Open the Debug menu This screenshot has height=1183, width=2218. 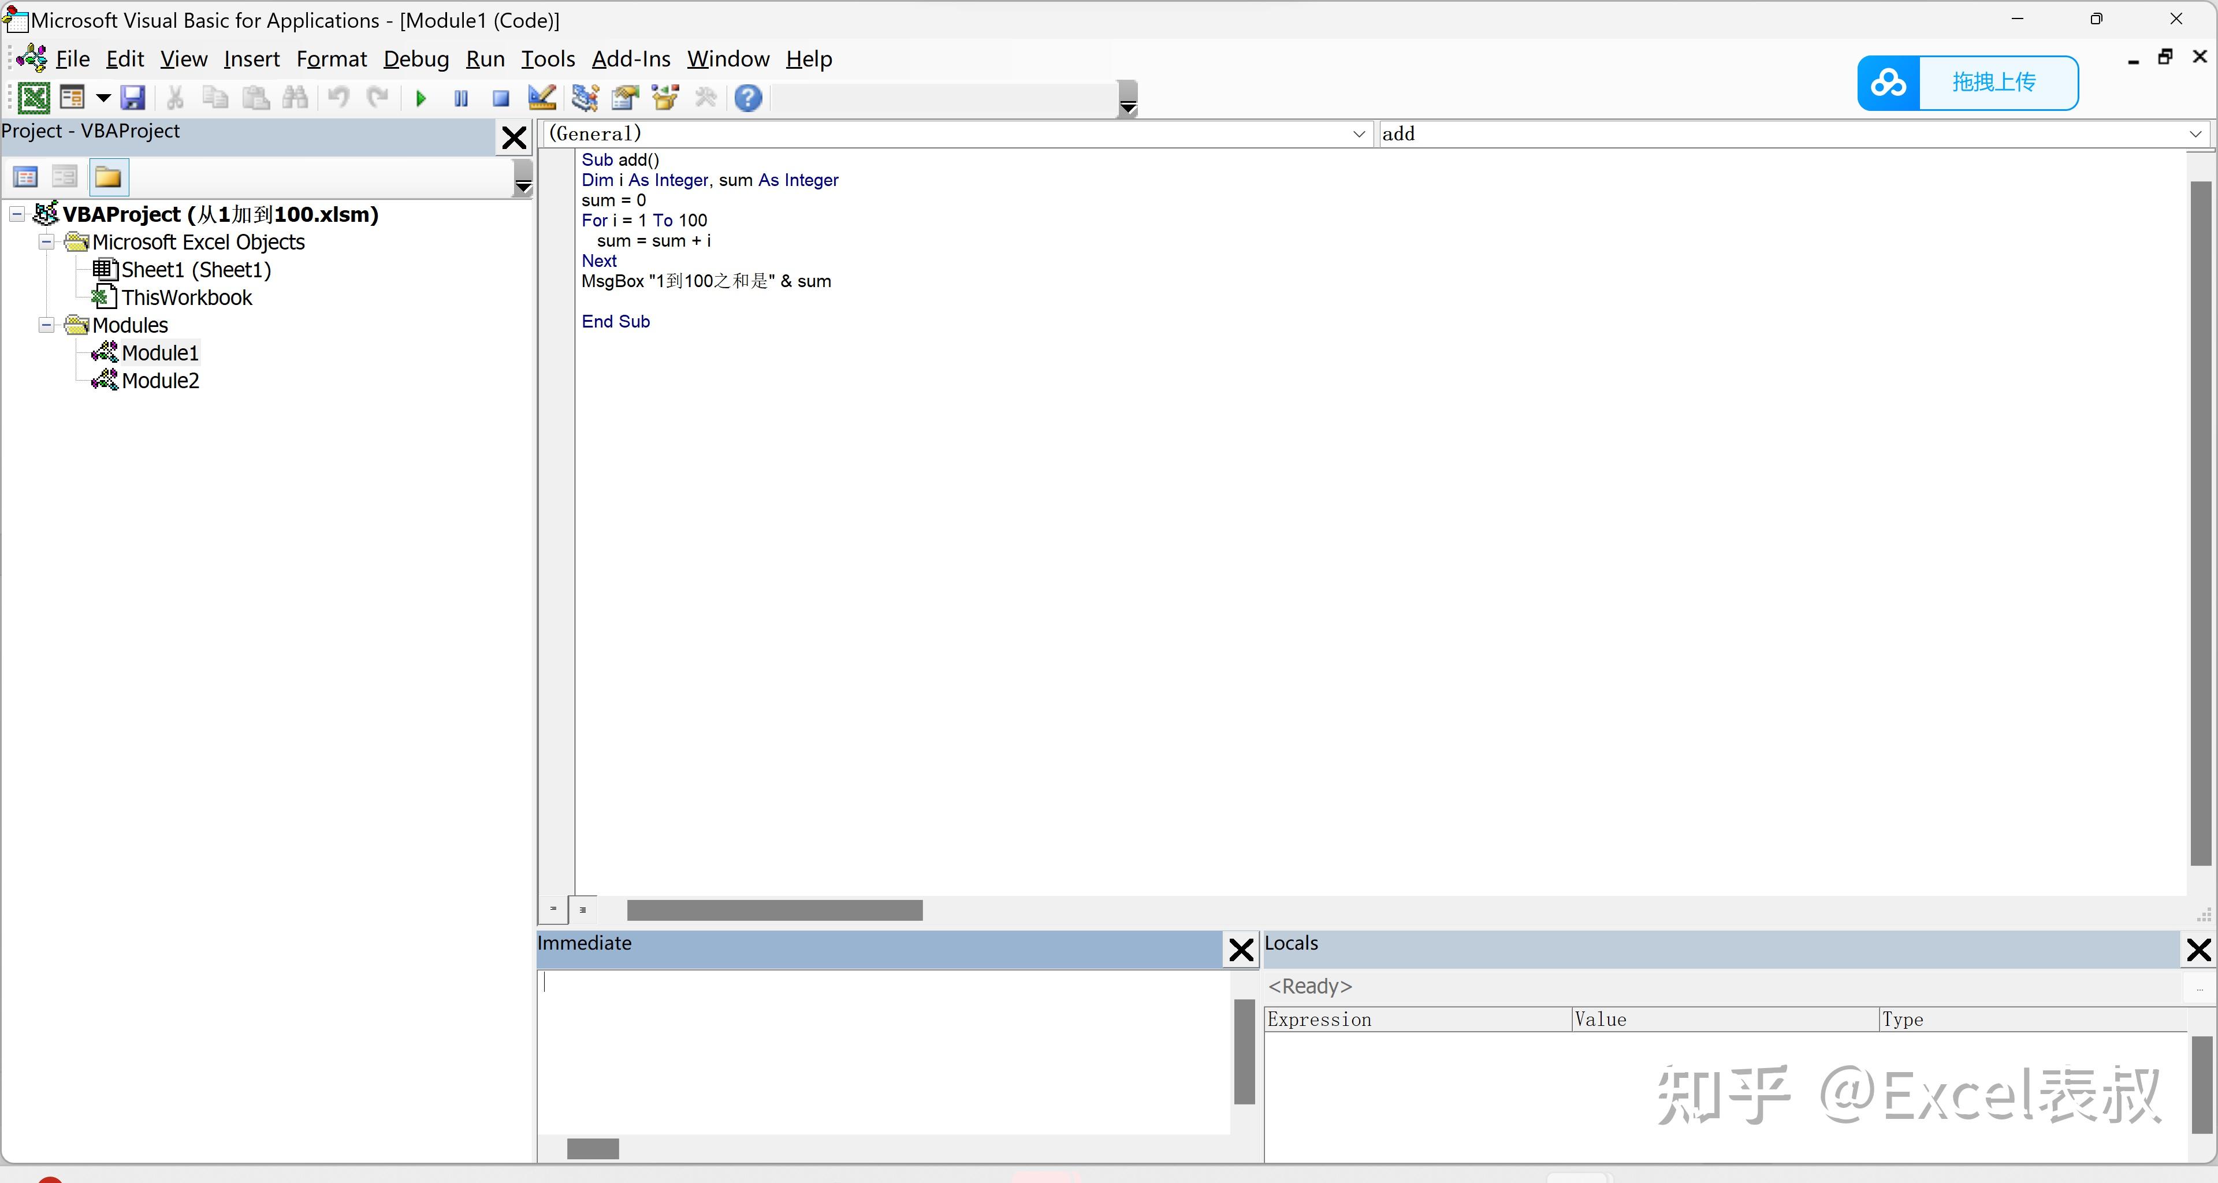tap(416, 59)
